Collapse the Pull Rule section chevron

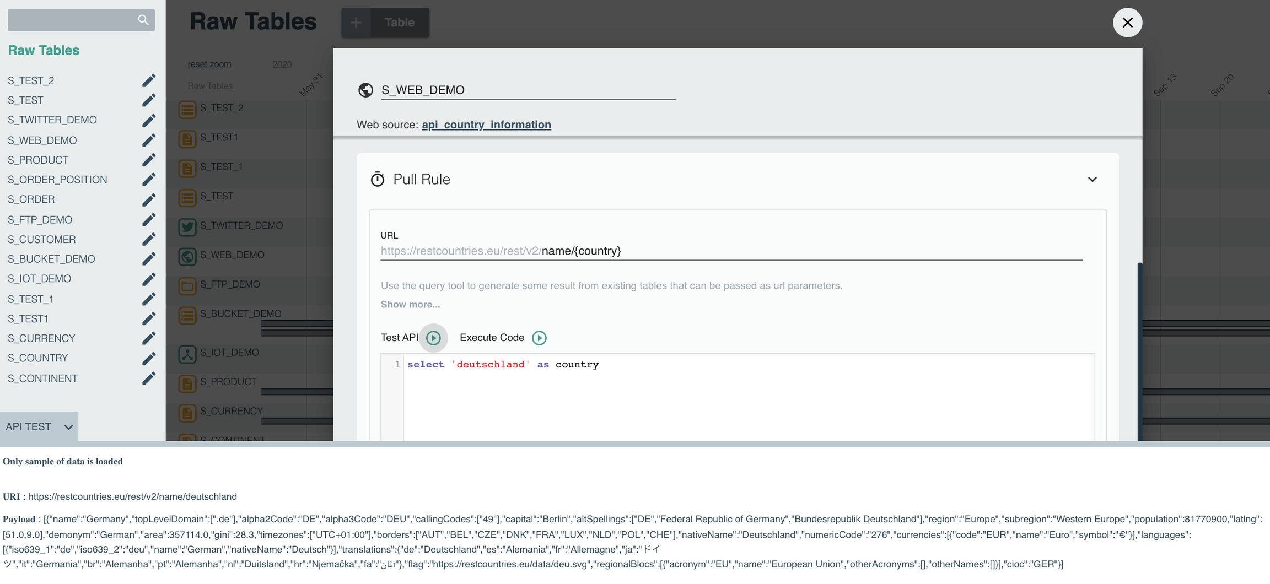click(1092, 180)
